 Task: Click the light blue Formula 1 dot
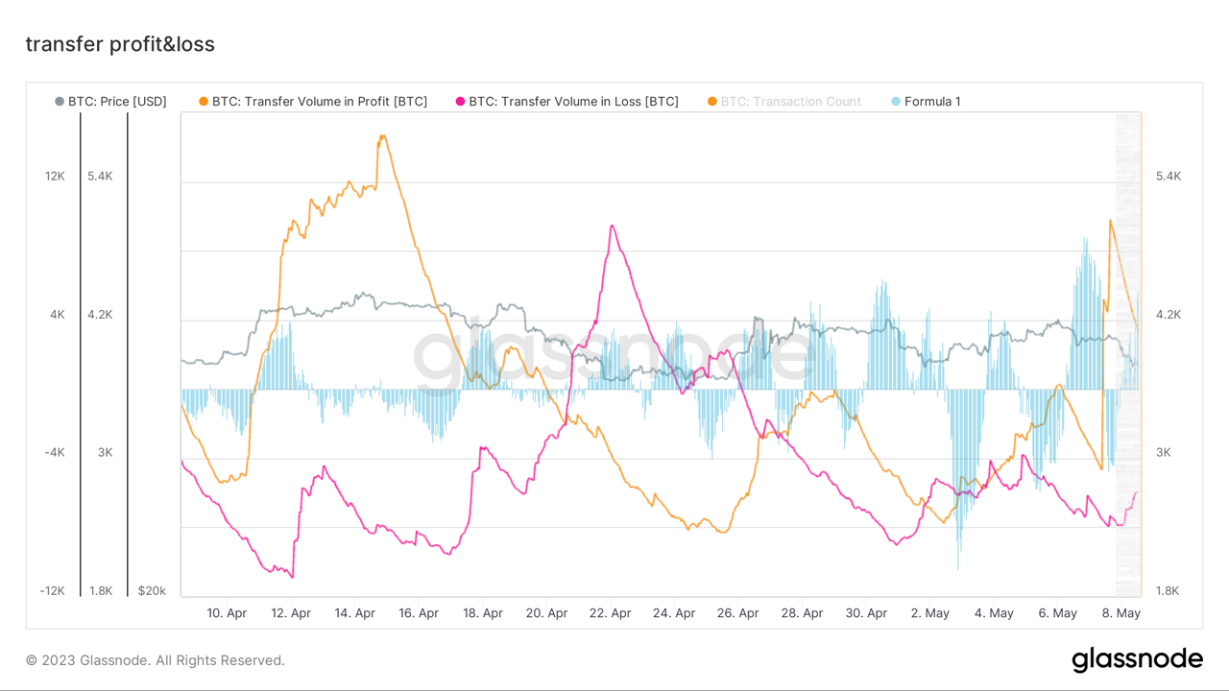click(x=897, y=101)
